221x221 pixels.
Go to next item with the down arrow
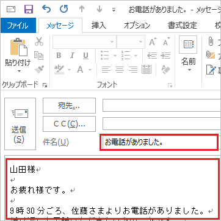point(100,9)
